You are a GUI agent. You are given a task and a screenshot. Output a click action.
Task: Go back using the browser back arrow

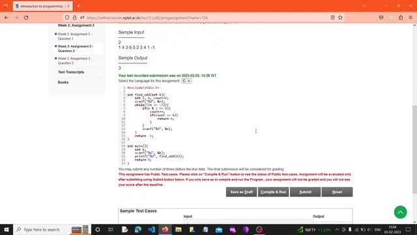(7, 18)
